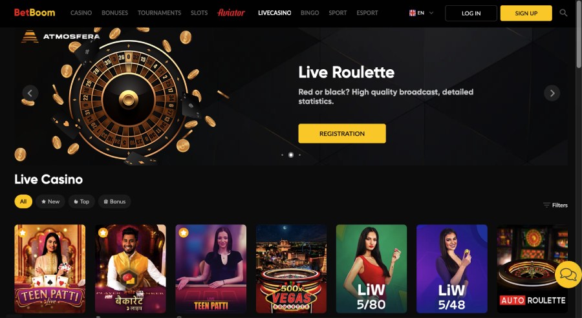Viewport: 582px width, 318px height.
Task: Advance to next banner slide arrow
Action: 552,93
